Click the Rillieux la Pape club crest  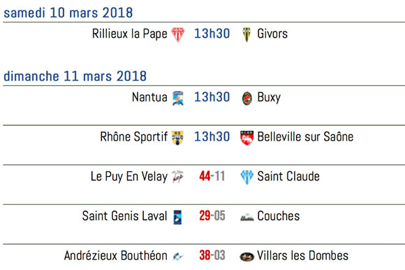point(178,34)
